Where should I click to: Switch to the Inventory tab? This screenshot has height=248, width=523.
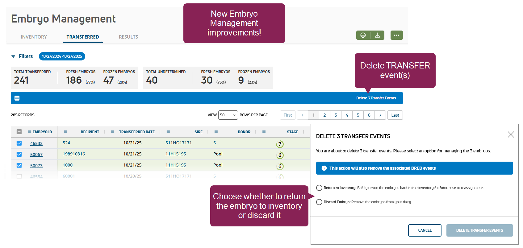point(34,37)
